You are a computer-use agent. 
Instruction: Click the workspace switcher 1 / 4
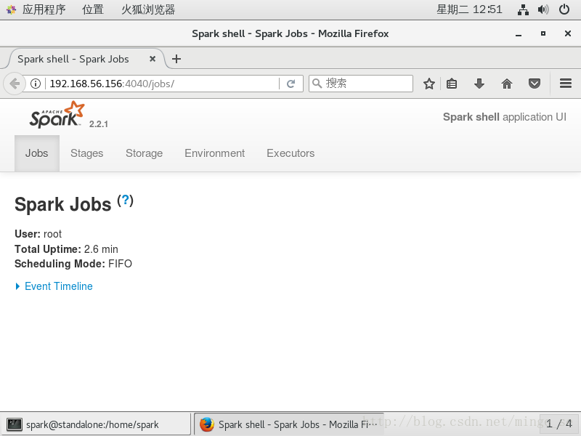558,424
